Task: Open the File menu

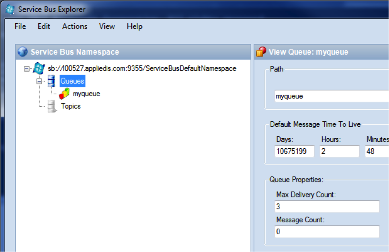Action: [20, 27]
